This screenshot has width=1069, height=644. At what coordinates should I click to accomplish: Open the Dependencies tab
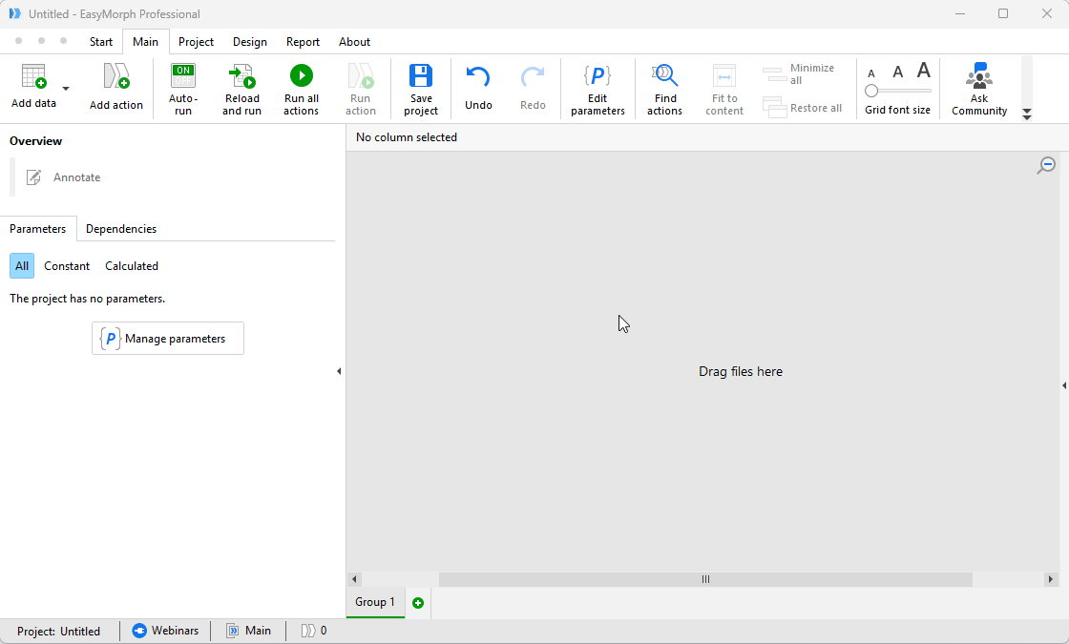click(121, 229)
